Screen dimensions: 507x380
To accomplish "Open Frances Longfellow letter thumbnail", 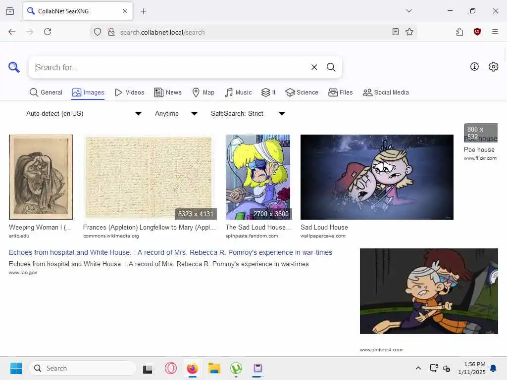I will (x=150, y=177).
